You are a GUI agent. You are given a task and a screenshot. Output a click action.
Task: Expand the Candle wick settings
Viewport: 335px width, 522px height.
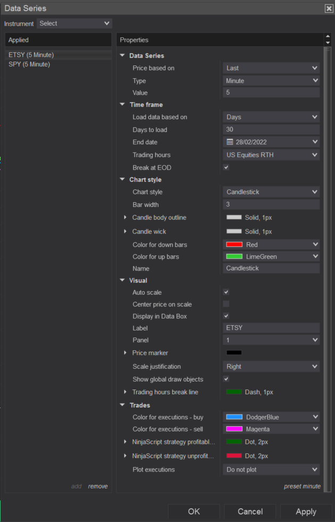125,231
